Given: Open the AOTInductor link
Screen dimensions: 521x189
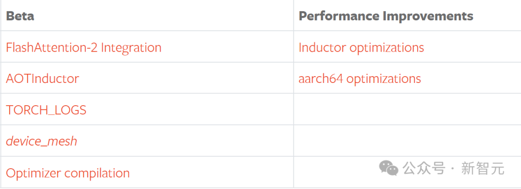Looking at the screenshot, I should coord(42,79).
